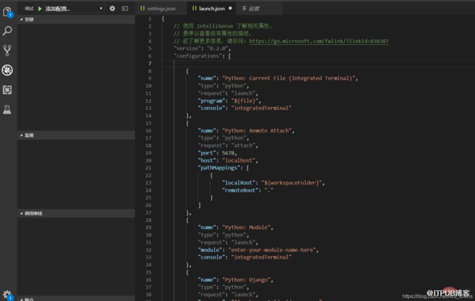
Task: Click the "${file}" program value
Action: [x=244, y=101]
